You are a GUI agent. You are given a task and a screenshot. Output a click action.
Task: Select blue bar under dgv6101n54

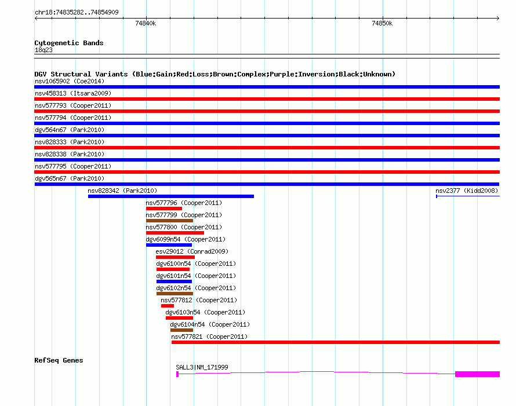pyautogui.click(x=174, y=281)
